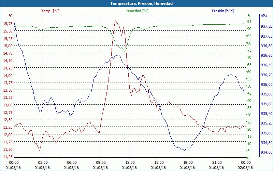Click the '21:00' time axis label
Screen dimensions: 273x171
(217, 163)
